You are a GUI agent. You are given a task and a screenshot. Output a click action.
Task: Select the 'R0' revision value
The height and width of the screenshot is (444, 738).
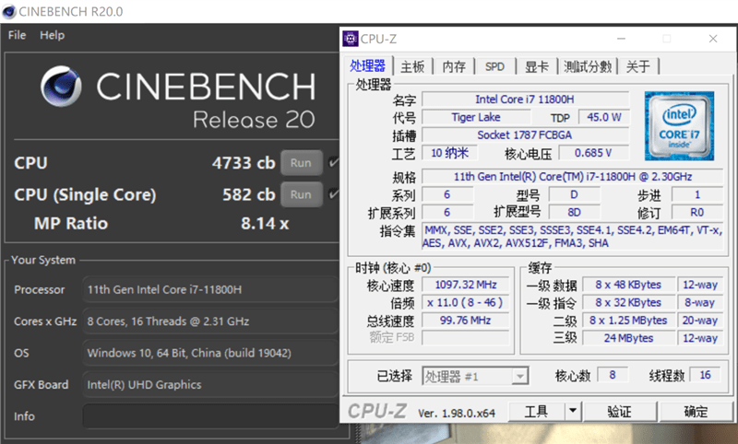[697, 213]
